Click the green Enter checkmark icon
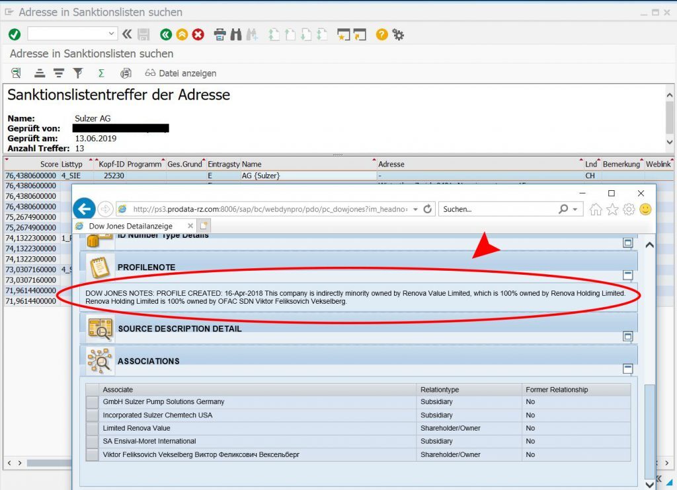The height and width of the screenshot is (490, 677). coord(15,34)
